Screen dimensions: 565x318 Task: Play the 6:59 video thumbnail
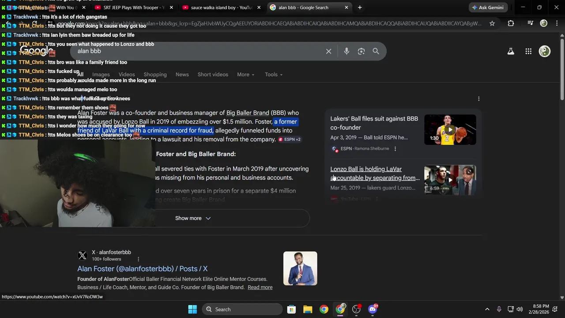[450, 180]
